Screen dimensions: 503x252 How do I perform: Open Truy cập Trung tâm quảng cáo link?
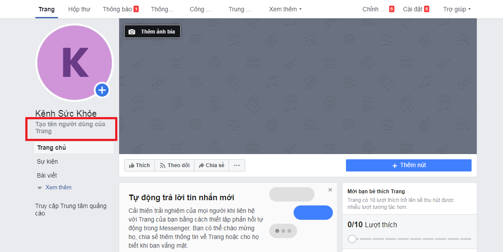(x=71, y=209)
